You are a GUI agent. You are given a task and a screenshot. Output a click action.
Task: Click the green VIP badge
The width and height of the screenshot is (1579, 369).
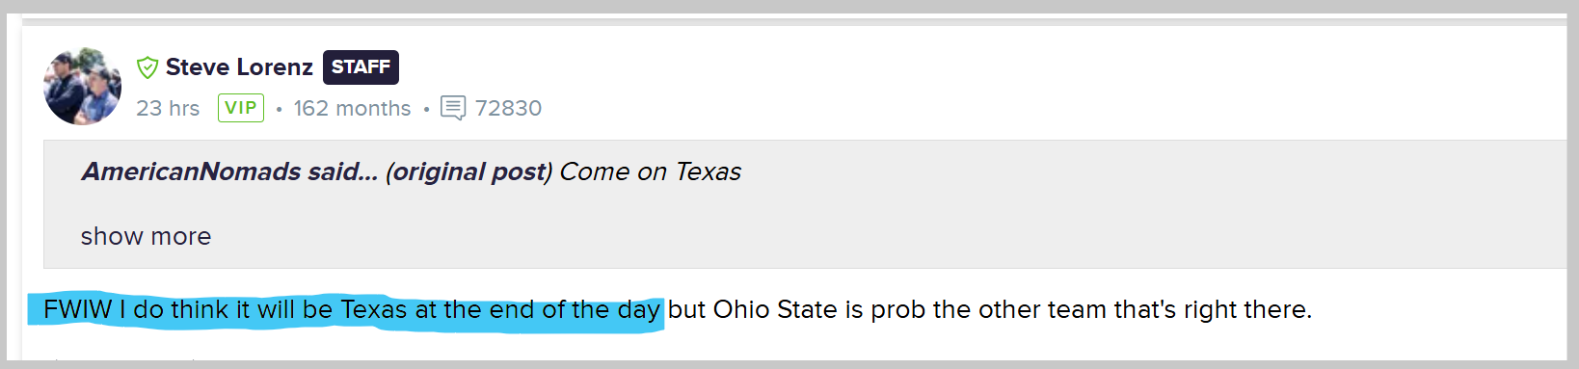[241, 108]
